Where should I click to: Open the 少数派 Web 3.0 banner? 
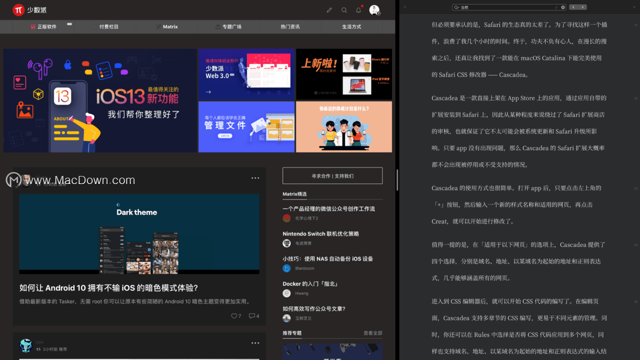tap(246, 74)
